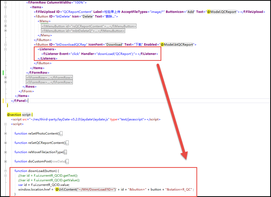Click the ellipsis box after doCustomPost(rowData)
The image size is (271, 197).
[67, 162]
